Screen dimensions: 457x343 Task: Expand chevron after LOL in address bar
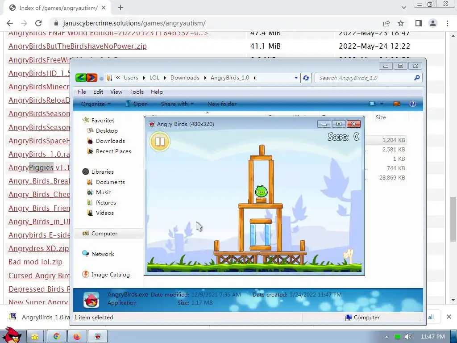tap(165, 78)
